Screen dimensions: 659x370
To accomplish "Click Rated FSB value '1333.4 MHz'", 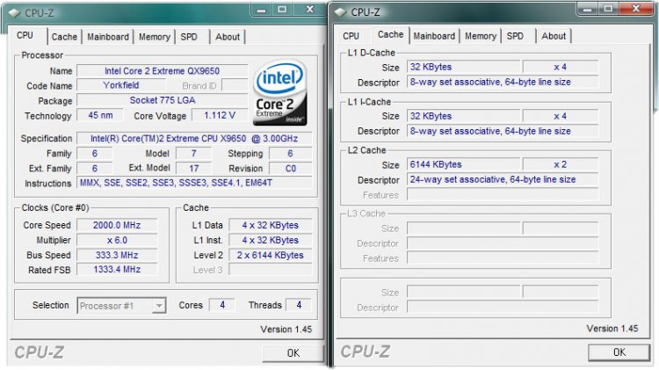I will [117, 270].
